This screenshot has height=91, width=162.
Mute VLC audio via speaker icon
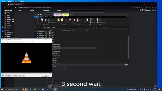pyautogui.click(x=43, y=76)
